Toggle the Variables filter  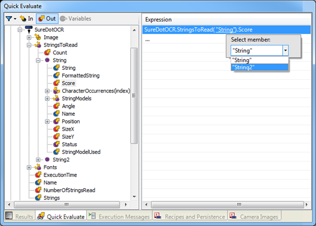[76, 19]
